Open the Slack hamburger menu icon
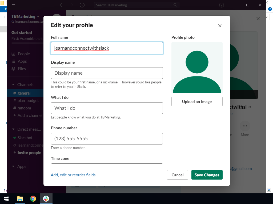 (13, 5)
